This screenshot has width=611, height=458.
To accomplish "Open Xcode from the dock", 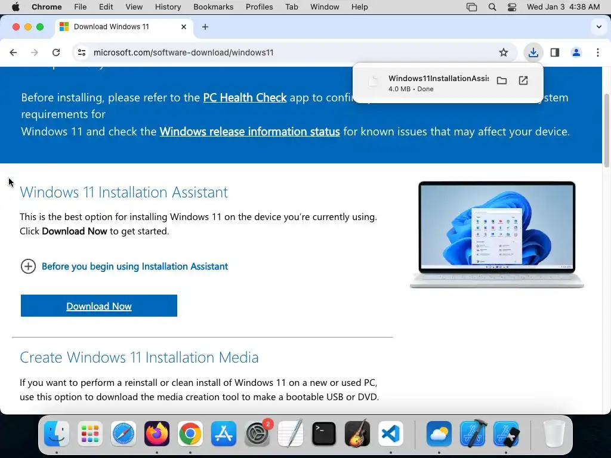I will (x=473, y=434).
